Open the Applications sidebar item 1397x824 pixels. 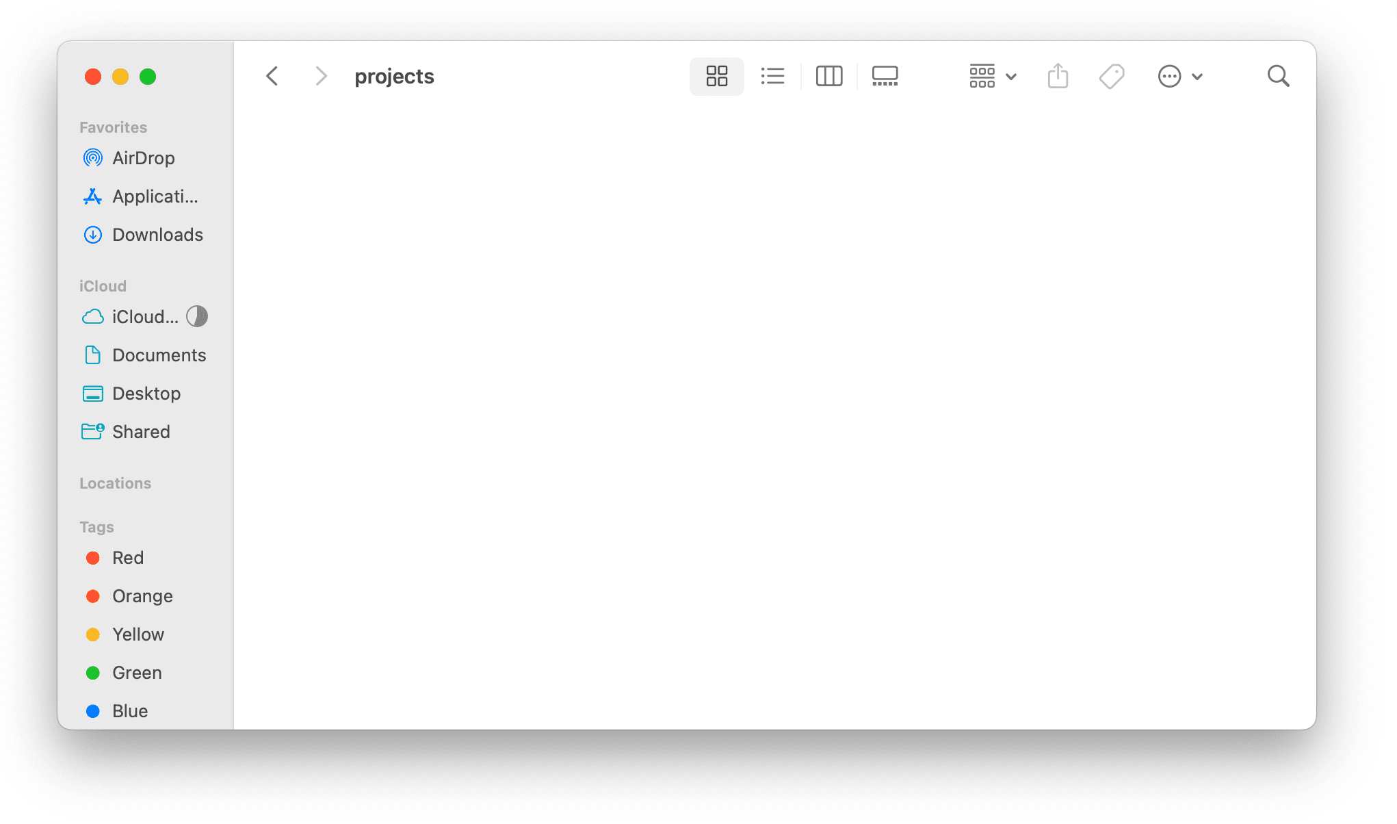pyautogui.click(x=153, y=196)
